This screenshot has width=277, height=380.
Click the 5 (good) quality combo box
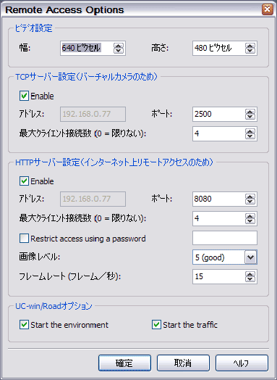(x=225, y=257)
